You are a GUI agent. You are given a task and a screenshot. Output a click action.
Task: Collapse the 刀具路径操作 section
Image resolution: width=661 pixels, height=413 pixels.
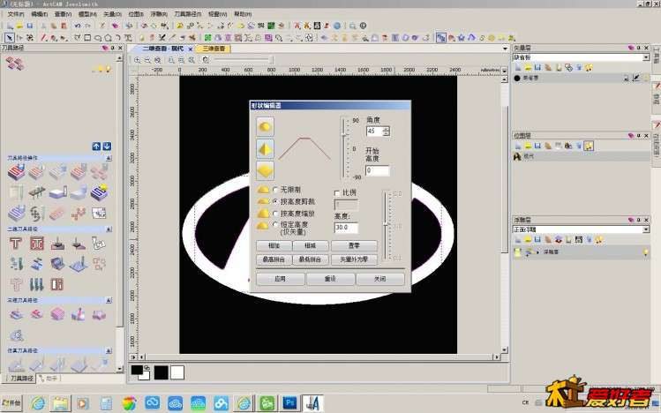click(109, 158)
